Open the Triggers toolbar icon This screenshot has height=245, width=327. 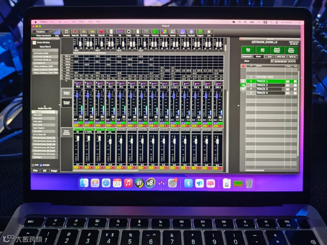pos(200,32)
